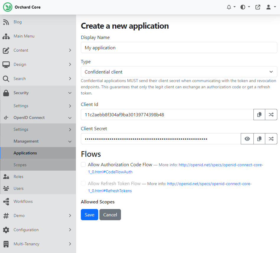The image size is (280, 253).
Task: Enable Allow Authorization Code Flow checkbox
Action: click(x=83, y=164)
